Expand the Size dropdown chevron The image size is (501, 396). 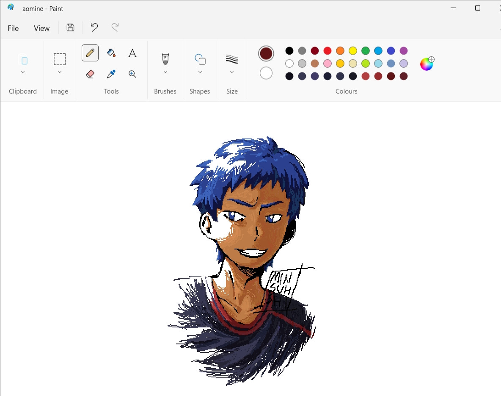point(232,72)
